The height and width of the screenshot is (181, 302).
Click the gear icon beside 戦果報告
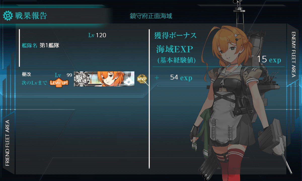tap(8, 16)
